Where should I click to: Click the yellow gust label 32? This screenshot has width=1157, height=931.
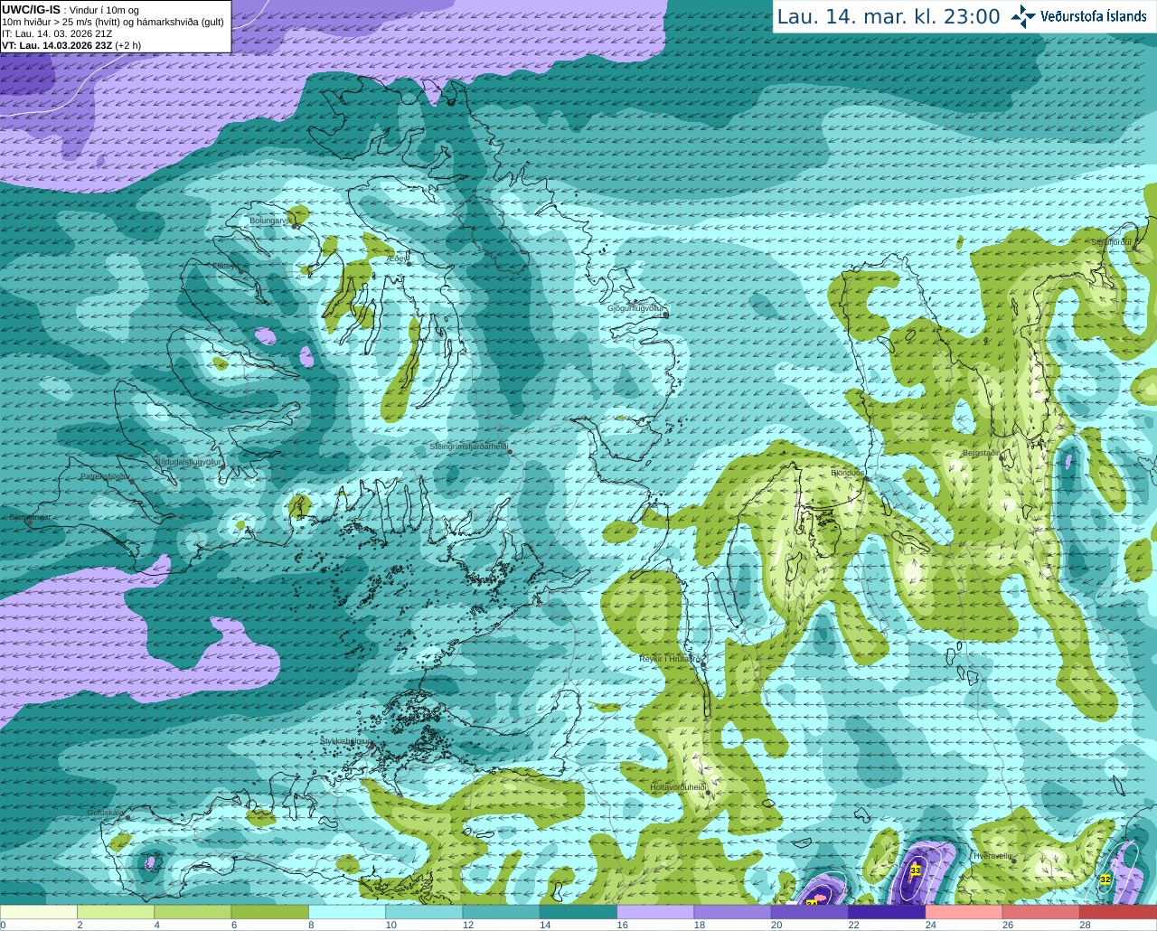1105,879
